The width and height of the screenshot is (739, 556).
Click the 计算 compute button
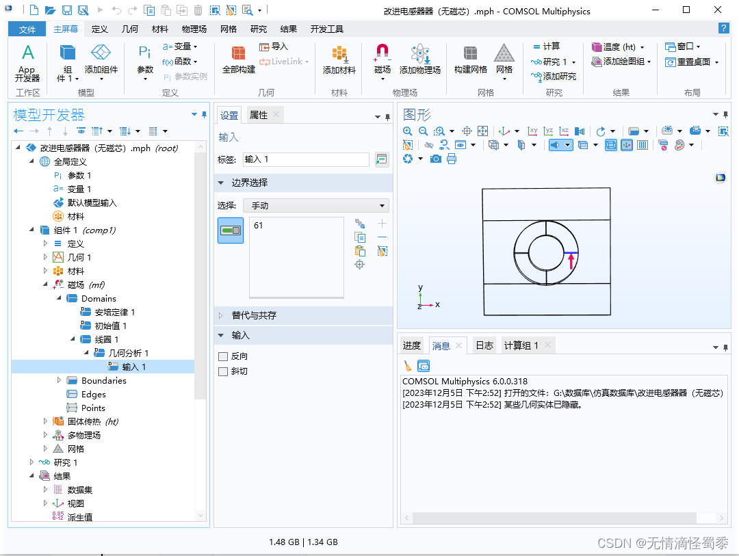click(546, 47)
